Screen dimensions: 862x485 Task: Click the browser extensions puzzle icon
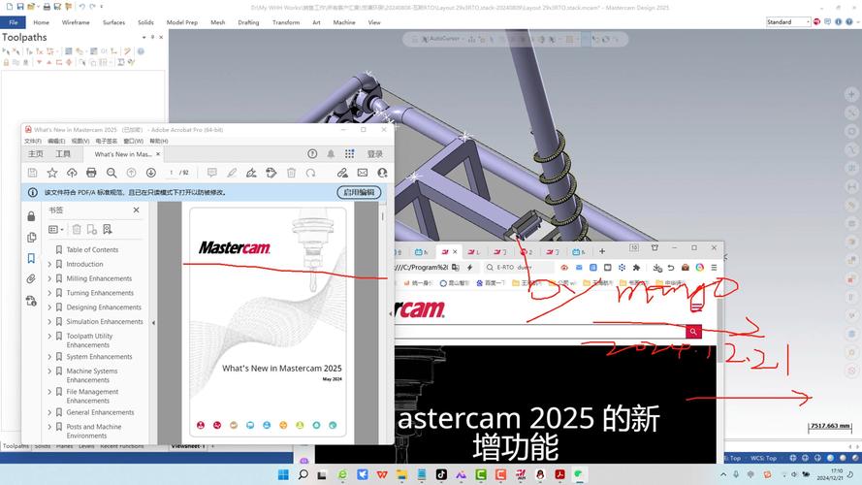637,268
